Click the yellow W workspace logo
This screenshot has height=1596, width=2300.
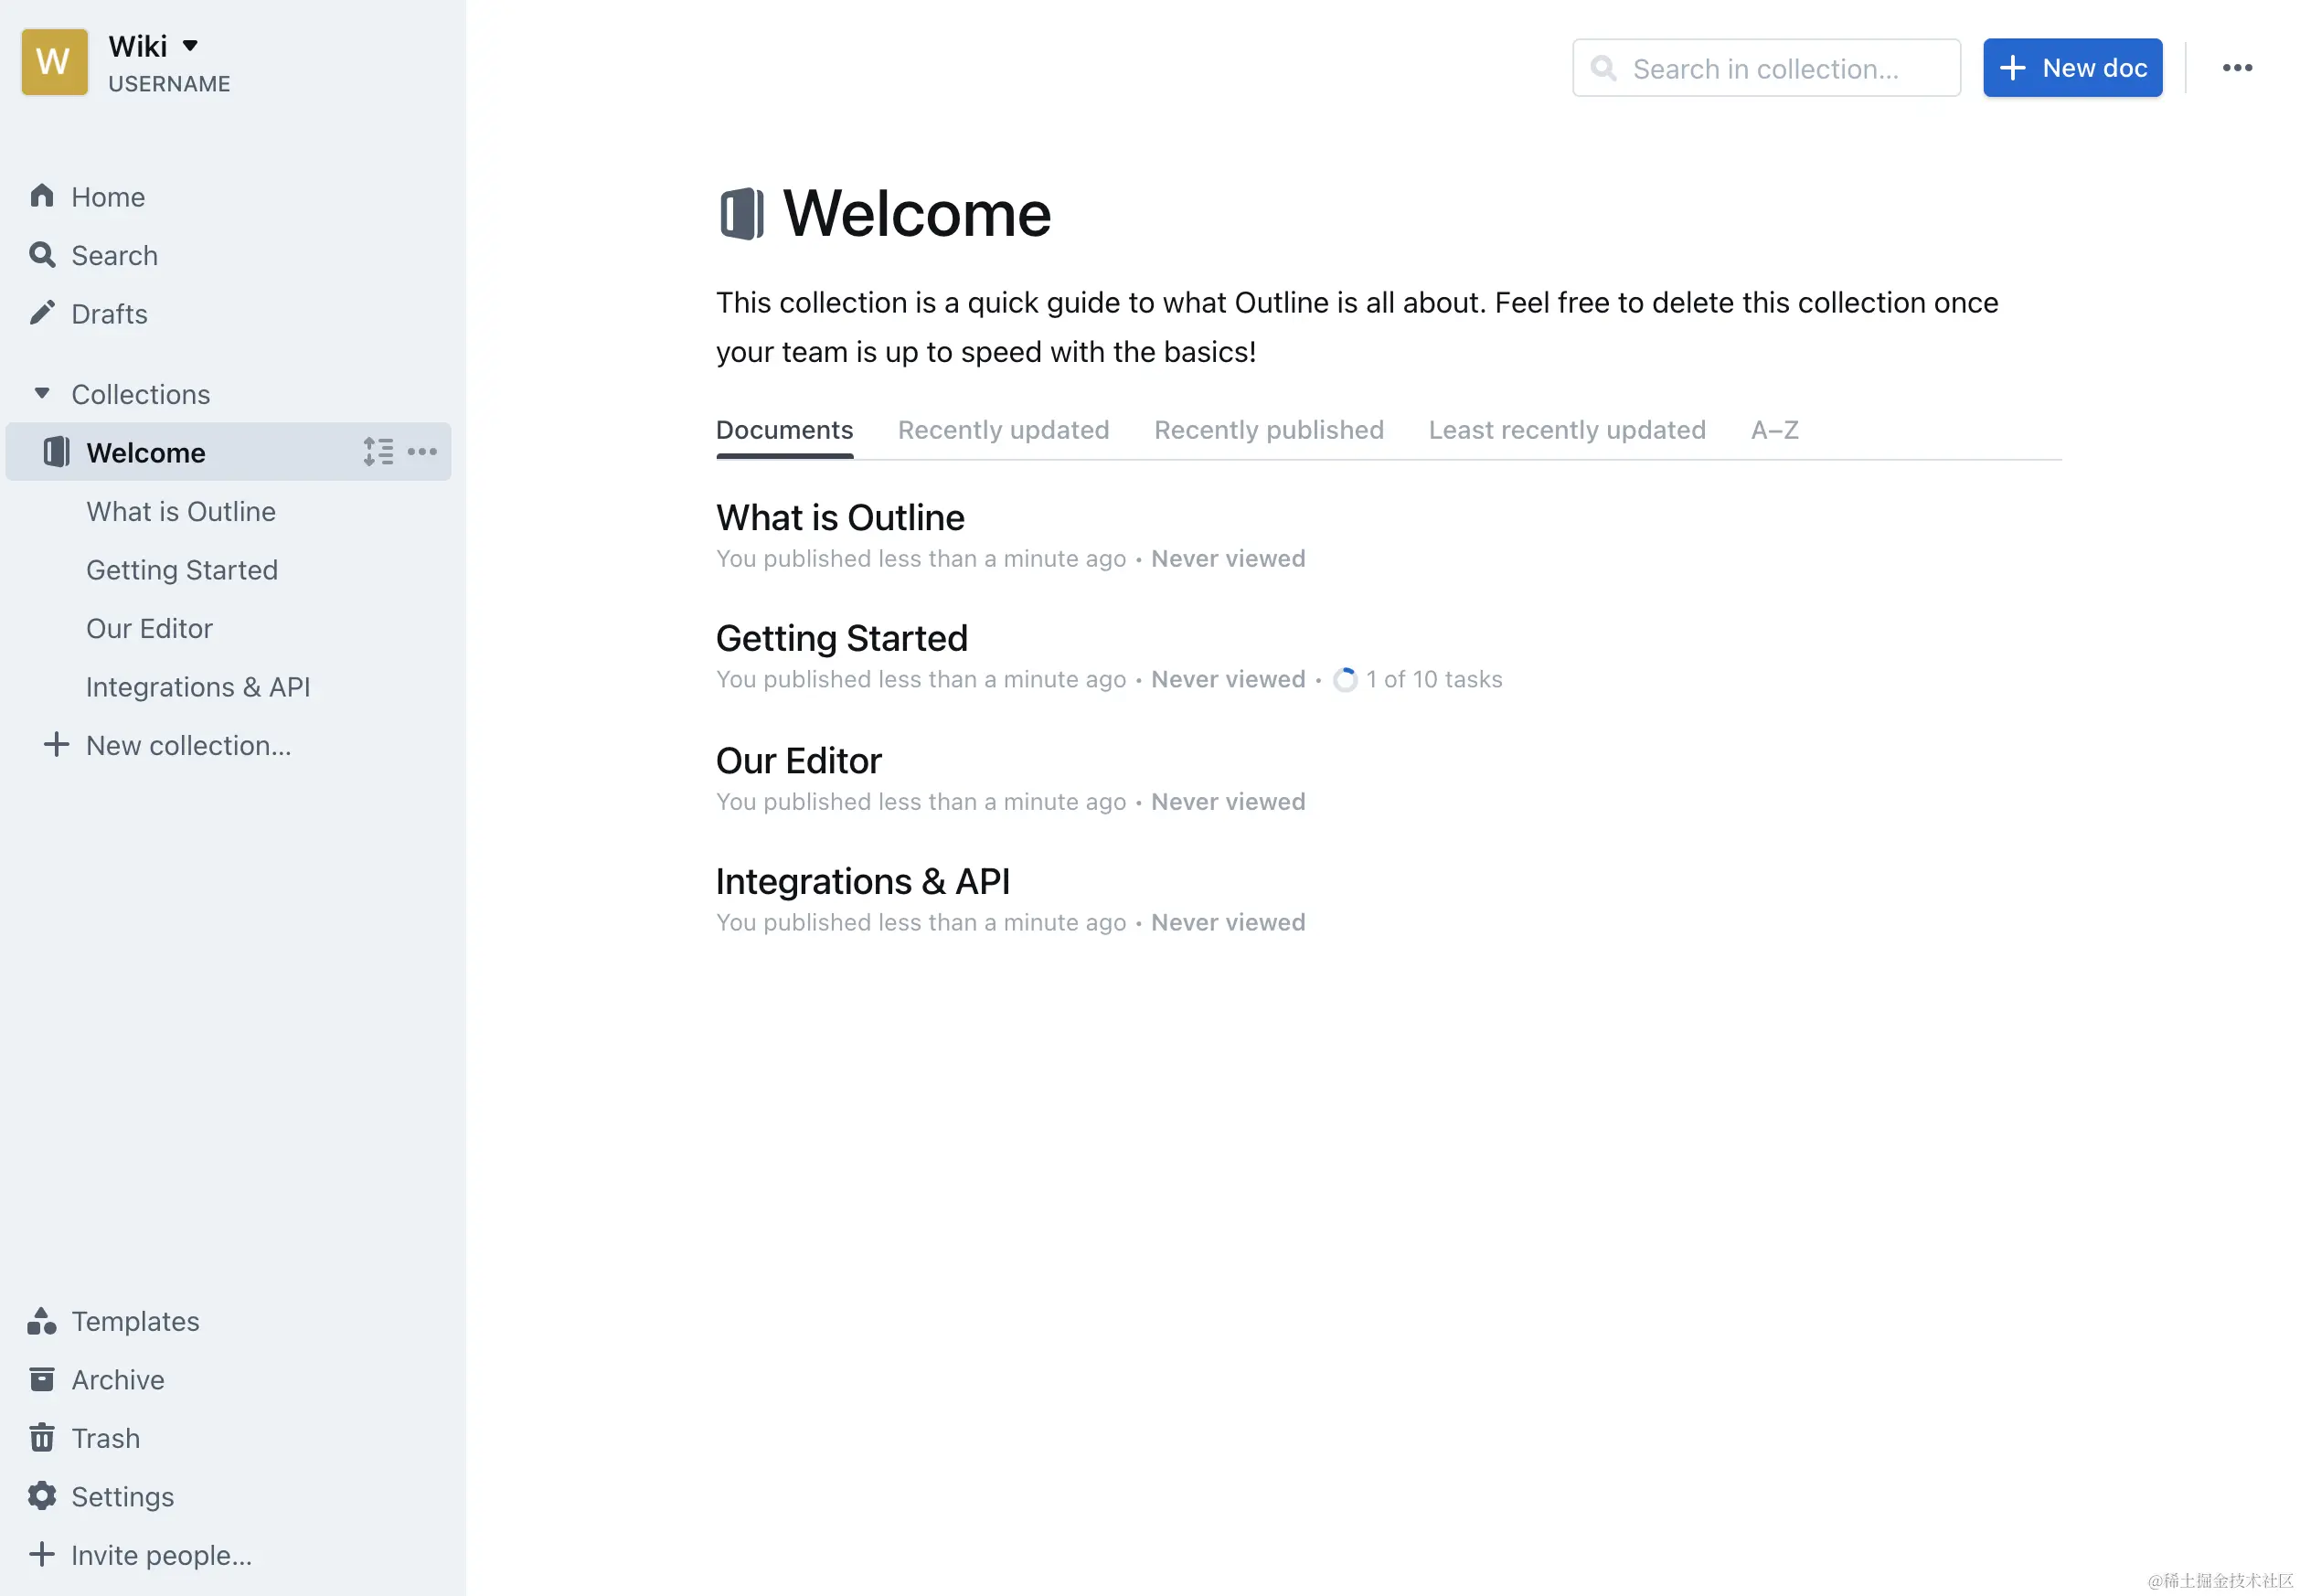[x=54, y=62]
